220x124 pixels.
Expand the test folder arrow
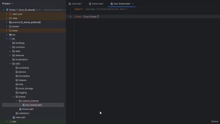point(7,122)
